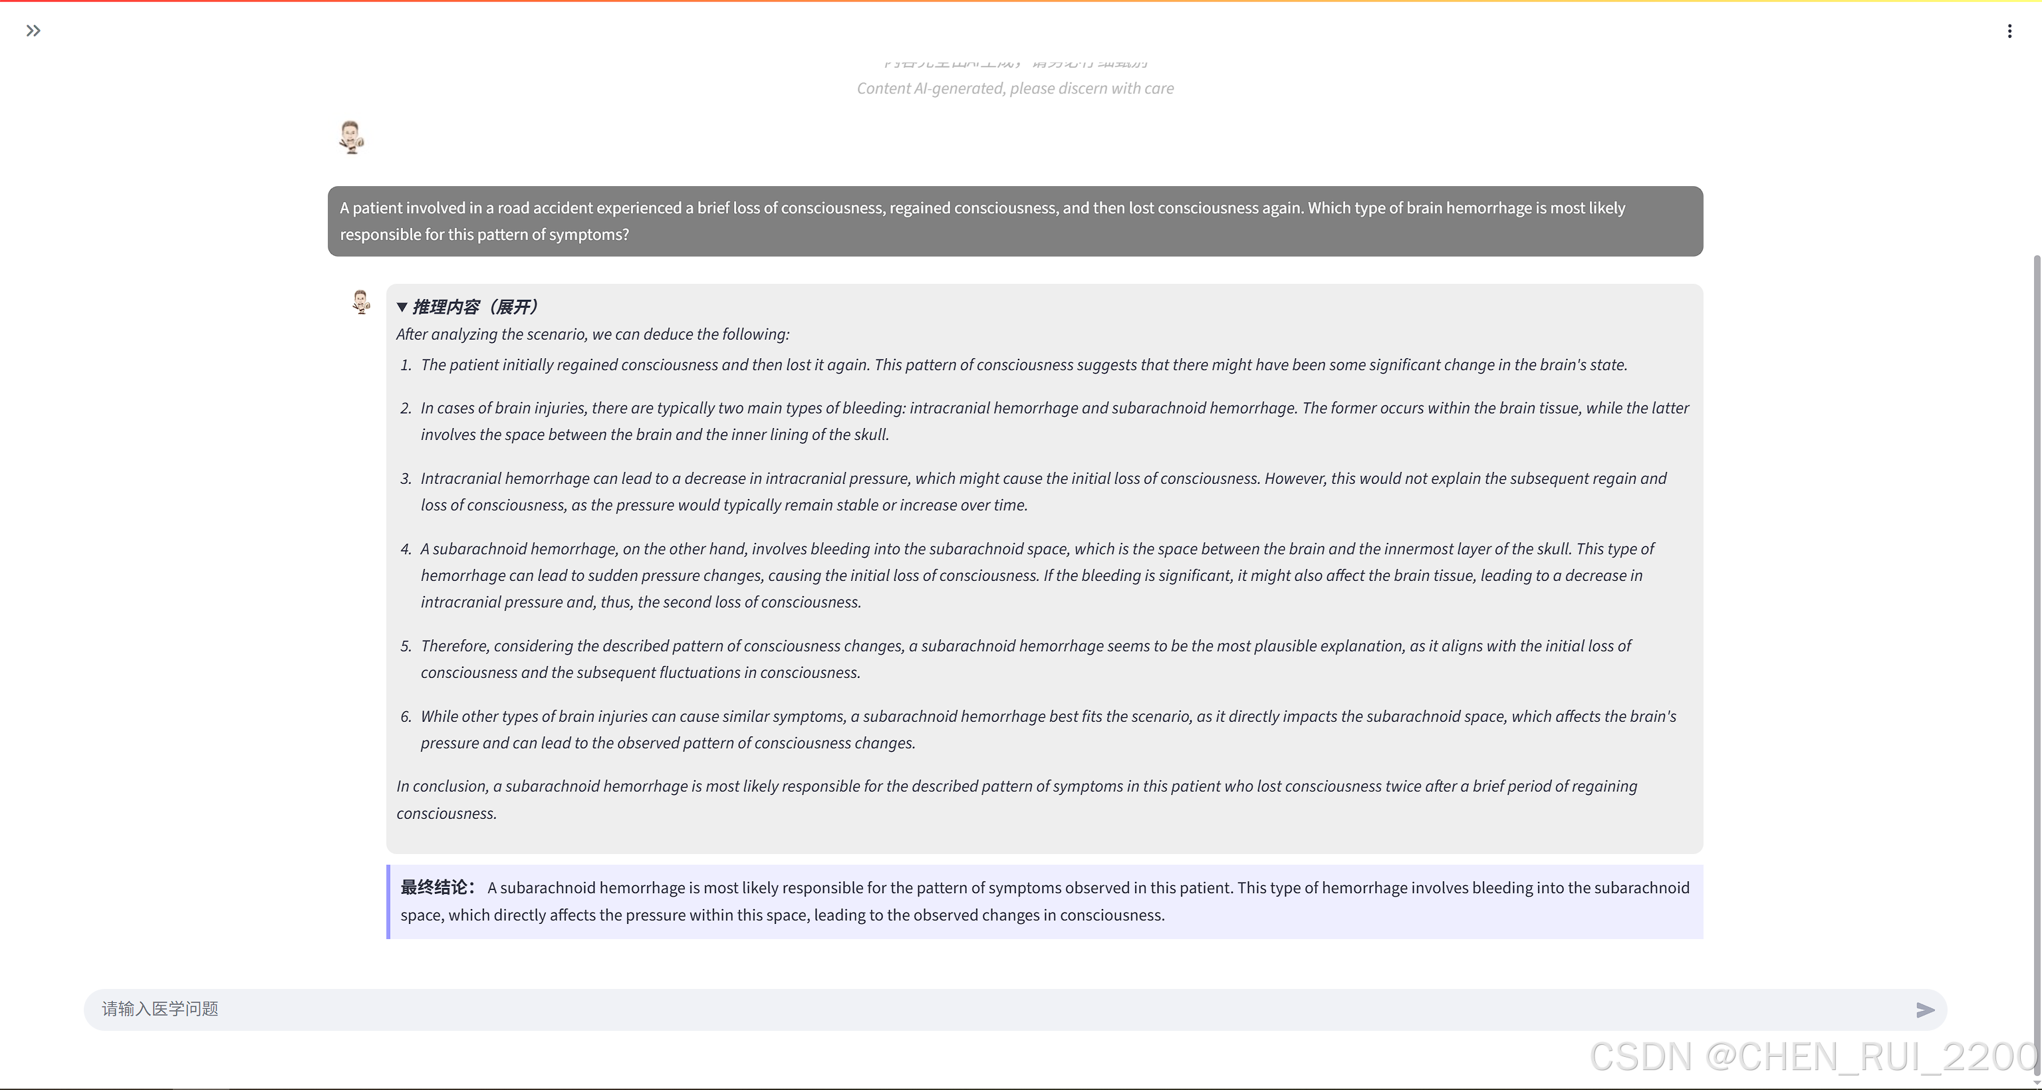The width and height of the screenshot is (2042, 1090).
Task: Click the 最终结论 bold label
Action: click(437, 887)
